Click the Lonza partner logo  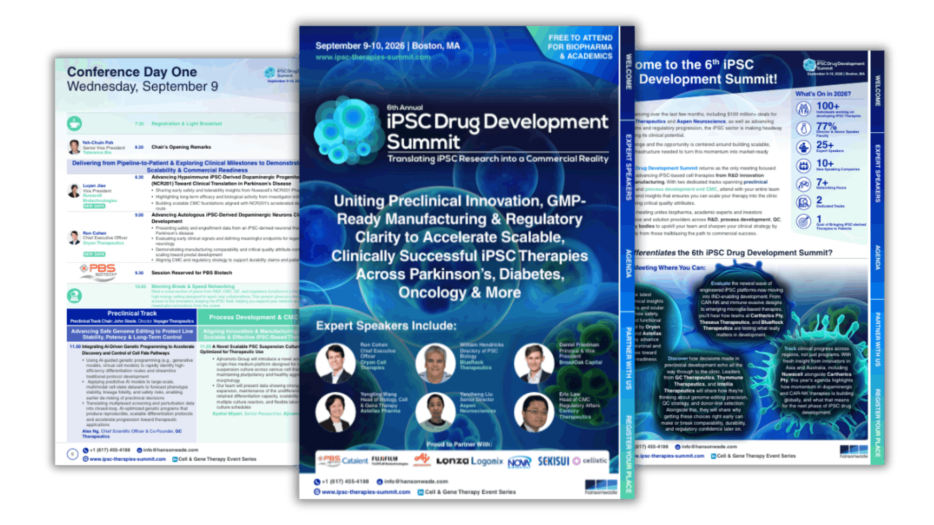[x=452, y=461]
